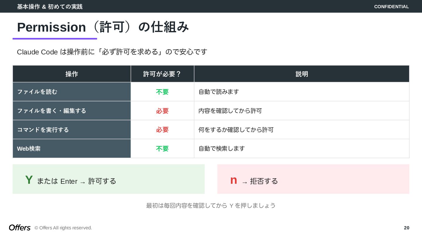Click the "許可する" text in the green box
The width and height of the screenshot is (422, 237).
tap(102, 181)
